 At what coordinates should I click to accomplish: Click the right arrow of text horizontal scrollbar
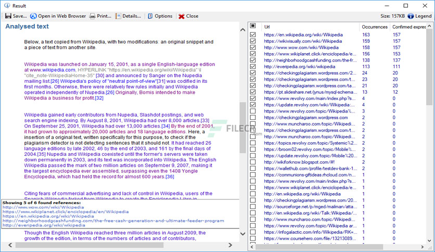230,245
